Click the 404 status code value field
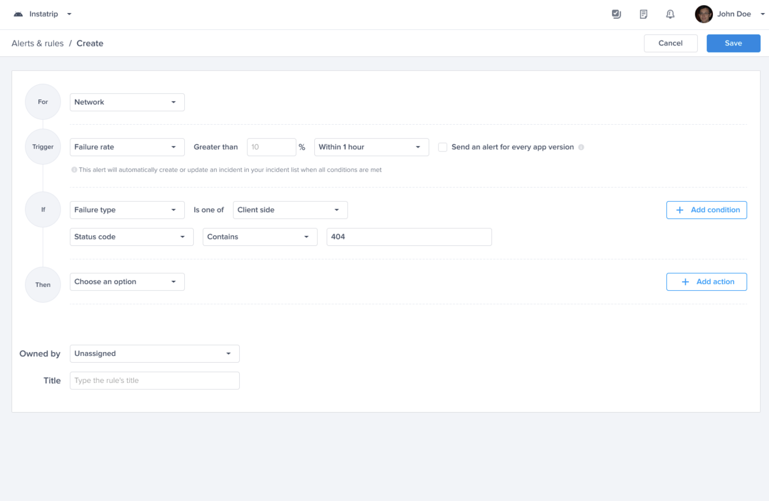 pyautogui.click(x=409, y=237)
